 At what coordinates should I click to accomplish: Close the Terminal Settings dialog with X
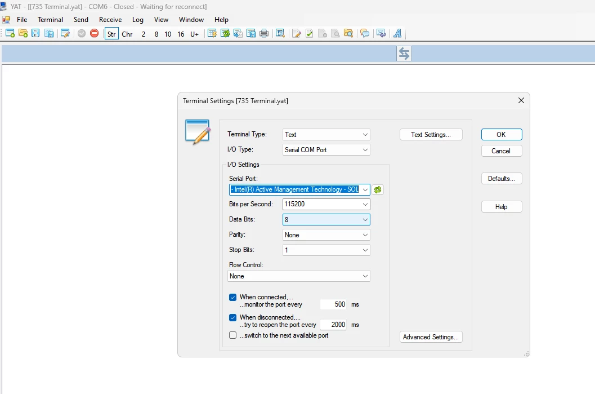[521, 100]
